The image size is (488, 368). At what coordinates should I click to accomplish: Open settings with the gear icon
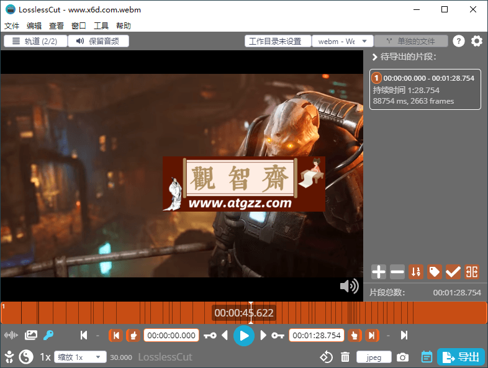pos(476,41)
